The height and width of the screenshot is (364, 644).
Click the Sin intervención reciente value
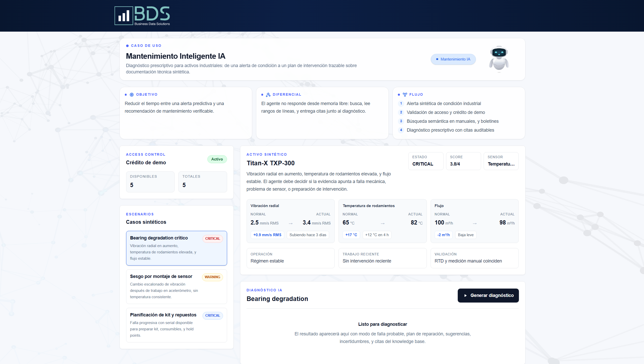(x=367, y=261)
